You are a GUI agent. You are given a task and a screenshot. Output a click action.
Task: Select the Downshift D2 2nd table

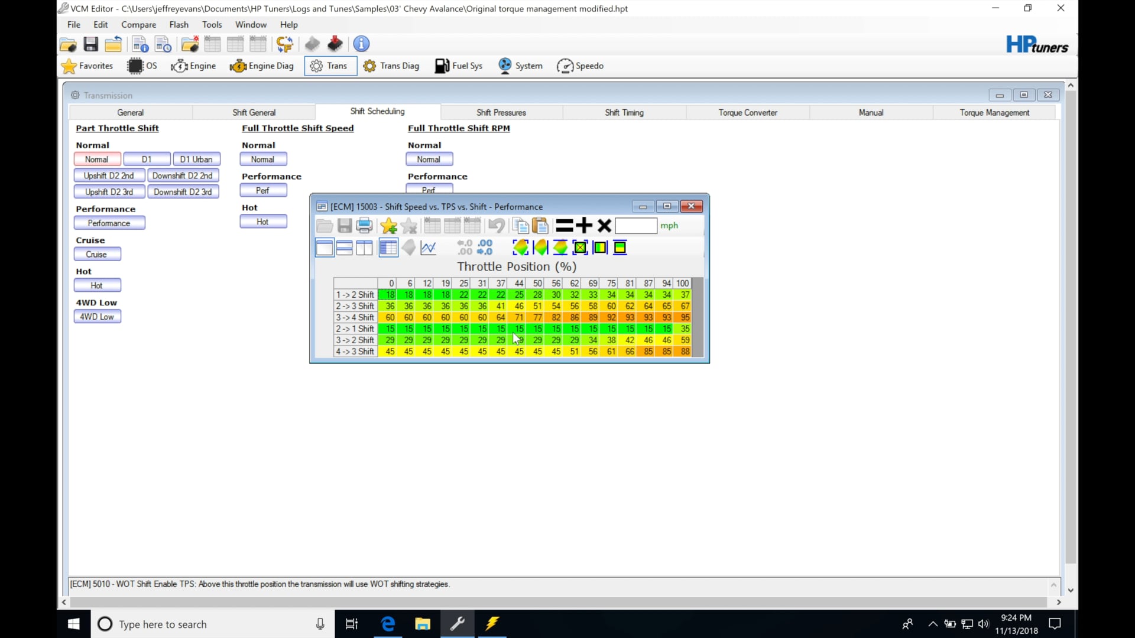[183, 175]
